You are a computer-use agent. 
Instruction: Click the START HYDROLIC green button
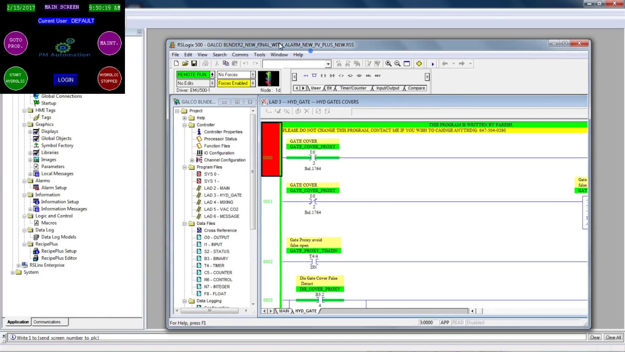[16, 78]
